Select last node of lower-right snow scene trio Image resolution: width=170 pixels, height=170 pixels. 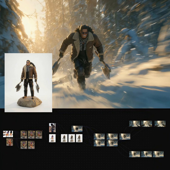tap(158, 154)
